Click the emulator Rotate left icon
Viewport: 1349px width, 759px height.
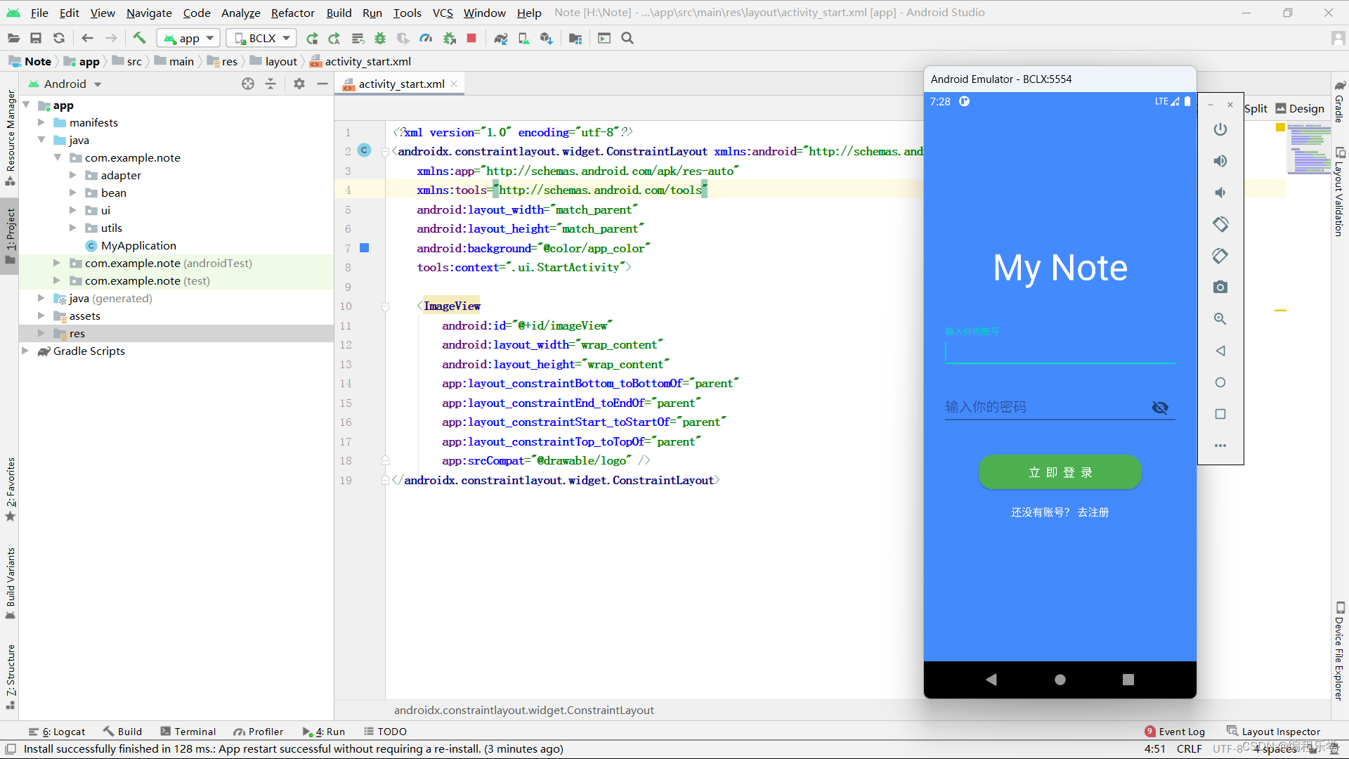(x=1220, y=224)
